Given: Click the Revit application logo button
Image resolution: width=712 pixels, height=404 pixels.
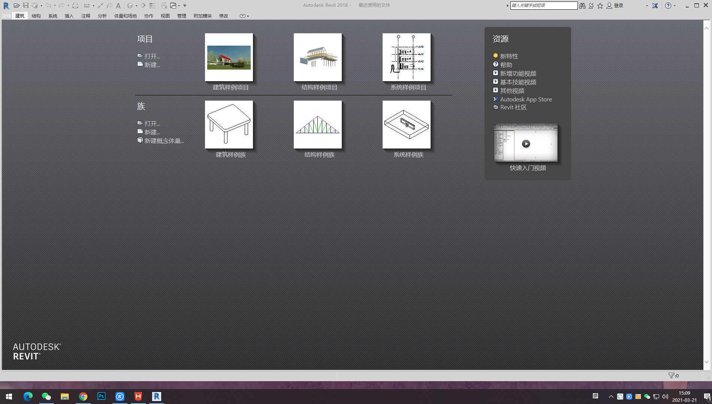Looking at the screenshot, I should (x=6, y=6).
